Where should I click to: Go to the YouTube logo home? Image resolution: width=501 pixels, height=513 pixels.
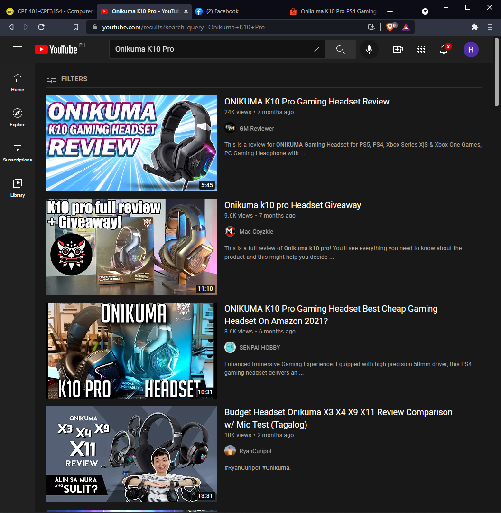click(56, 49)
